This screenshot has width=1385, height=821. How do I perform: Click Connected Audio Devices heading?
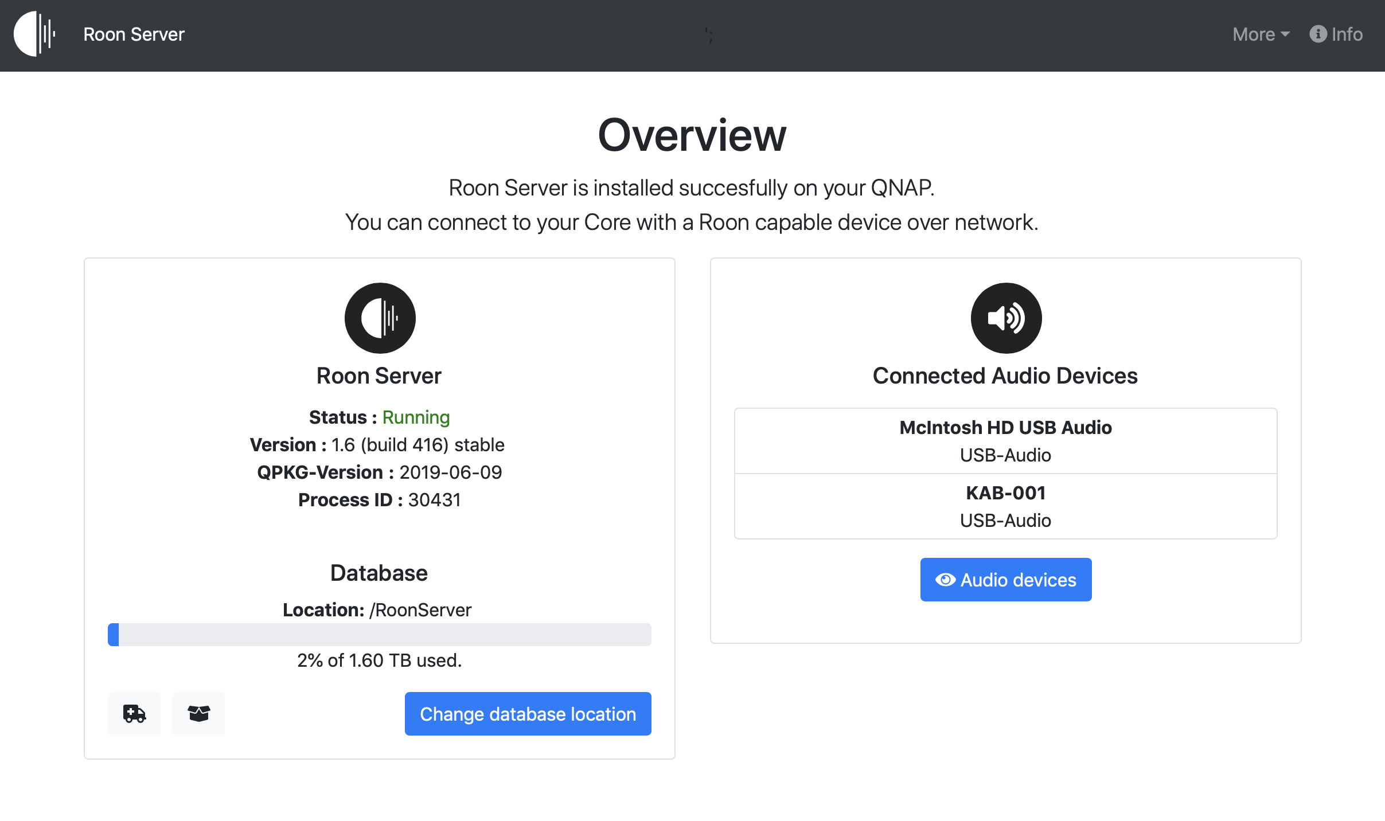tap(1005, 376)
